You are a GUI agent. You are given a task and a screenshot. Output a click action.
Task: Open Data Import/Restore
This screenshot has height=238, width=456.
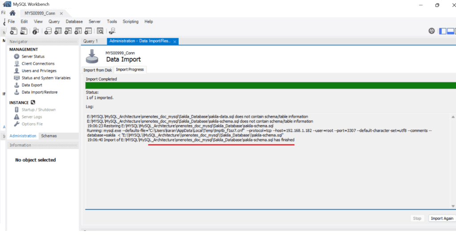(x=40, y=92)
